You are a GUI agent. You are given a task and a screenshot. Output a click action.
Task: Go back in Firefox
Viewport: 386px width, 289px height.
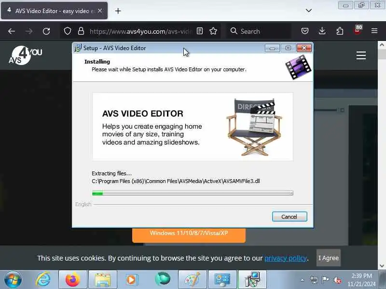coord(11,31)
